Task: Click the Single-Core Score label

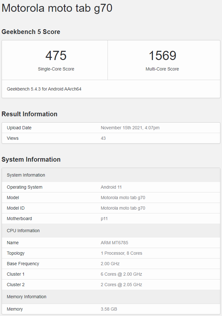Action: click(56, 69)
